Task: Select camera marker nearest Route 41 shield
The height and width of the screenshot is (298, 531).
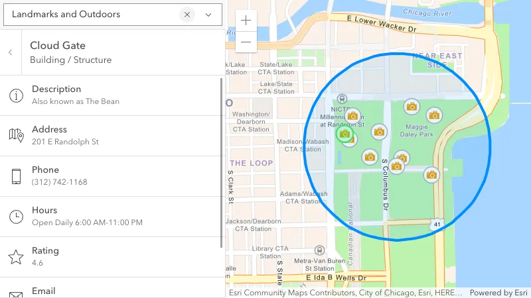Action: (x=432, y=175)
